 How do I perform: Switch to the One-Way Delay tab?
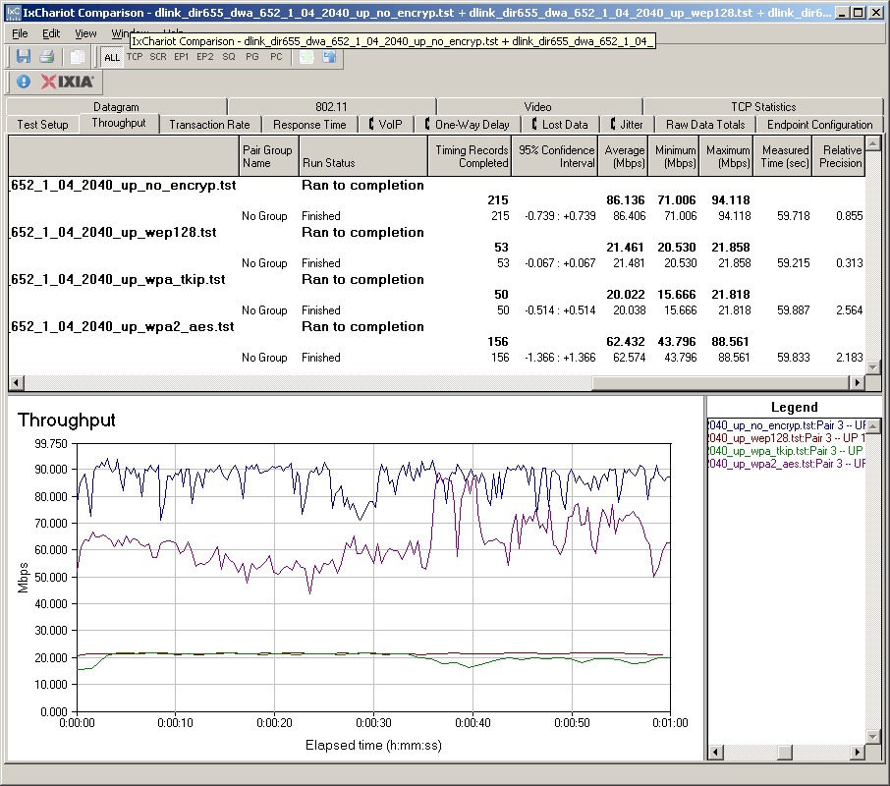[468, 125]
